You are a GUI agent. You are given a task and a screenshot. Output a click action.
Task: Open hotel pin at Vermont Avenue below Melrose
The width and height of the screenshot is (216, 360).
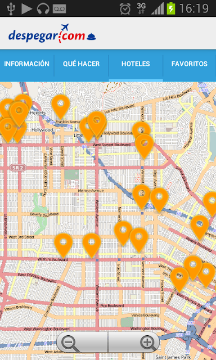tap(142, 197)
